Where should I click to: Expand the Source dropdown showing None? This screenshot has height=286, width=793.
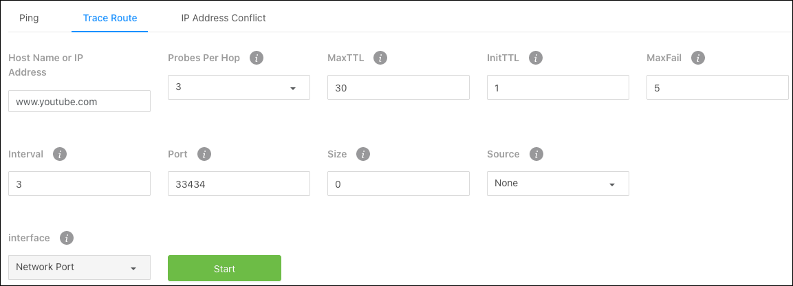coord(558,184)
